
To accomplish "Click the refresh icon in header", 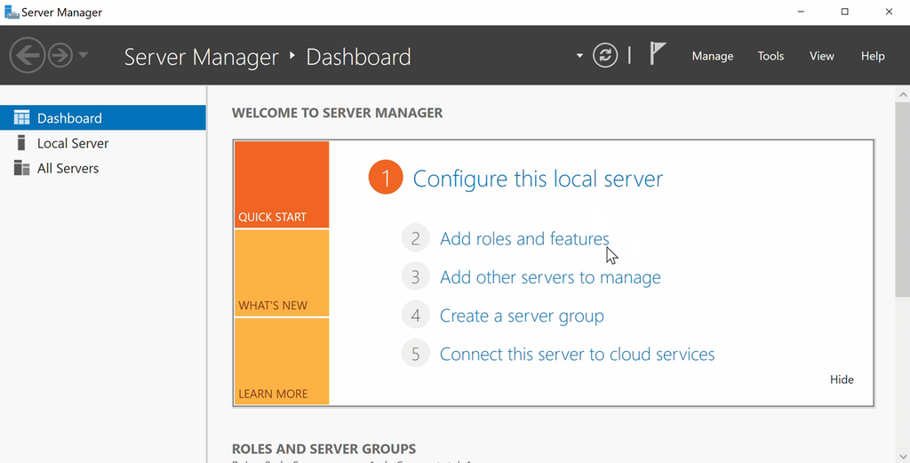I will [x=604, y=55].
